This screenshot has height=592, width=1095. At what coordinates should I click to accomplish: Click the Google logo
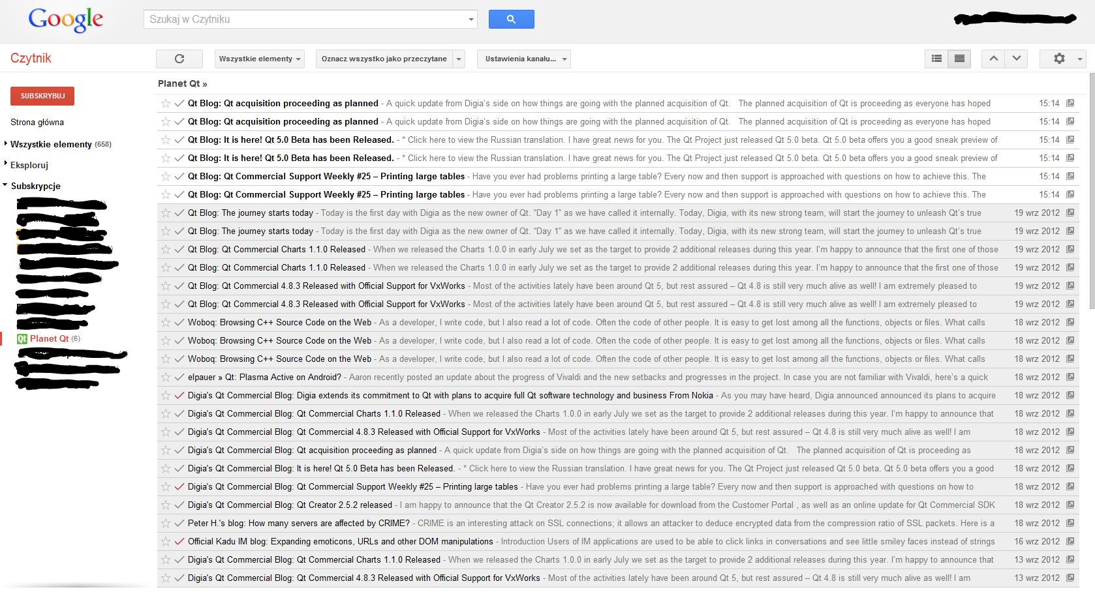pyautogui.click(x=65, y=20)
